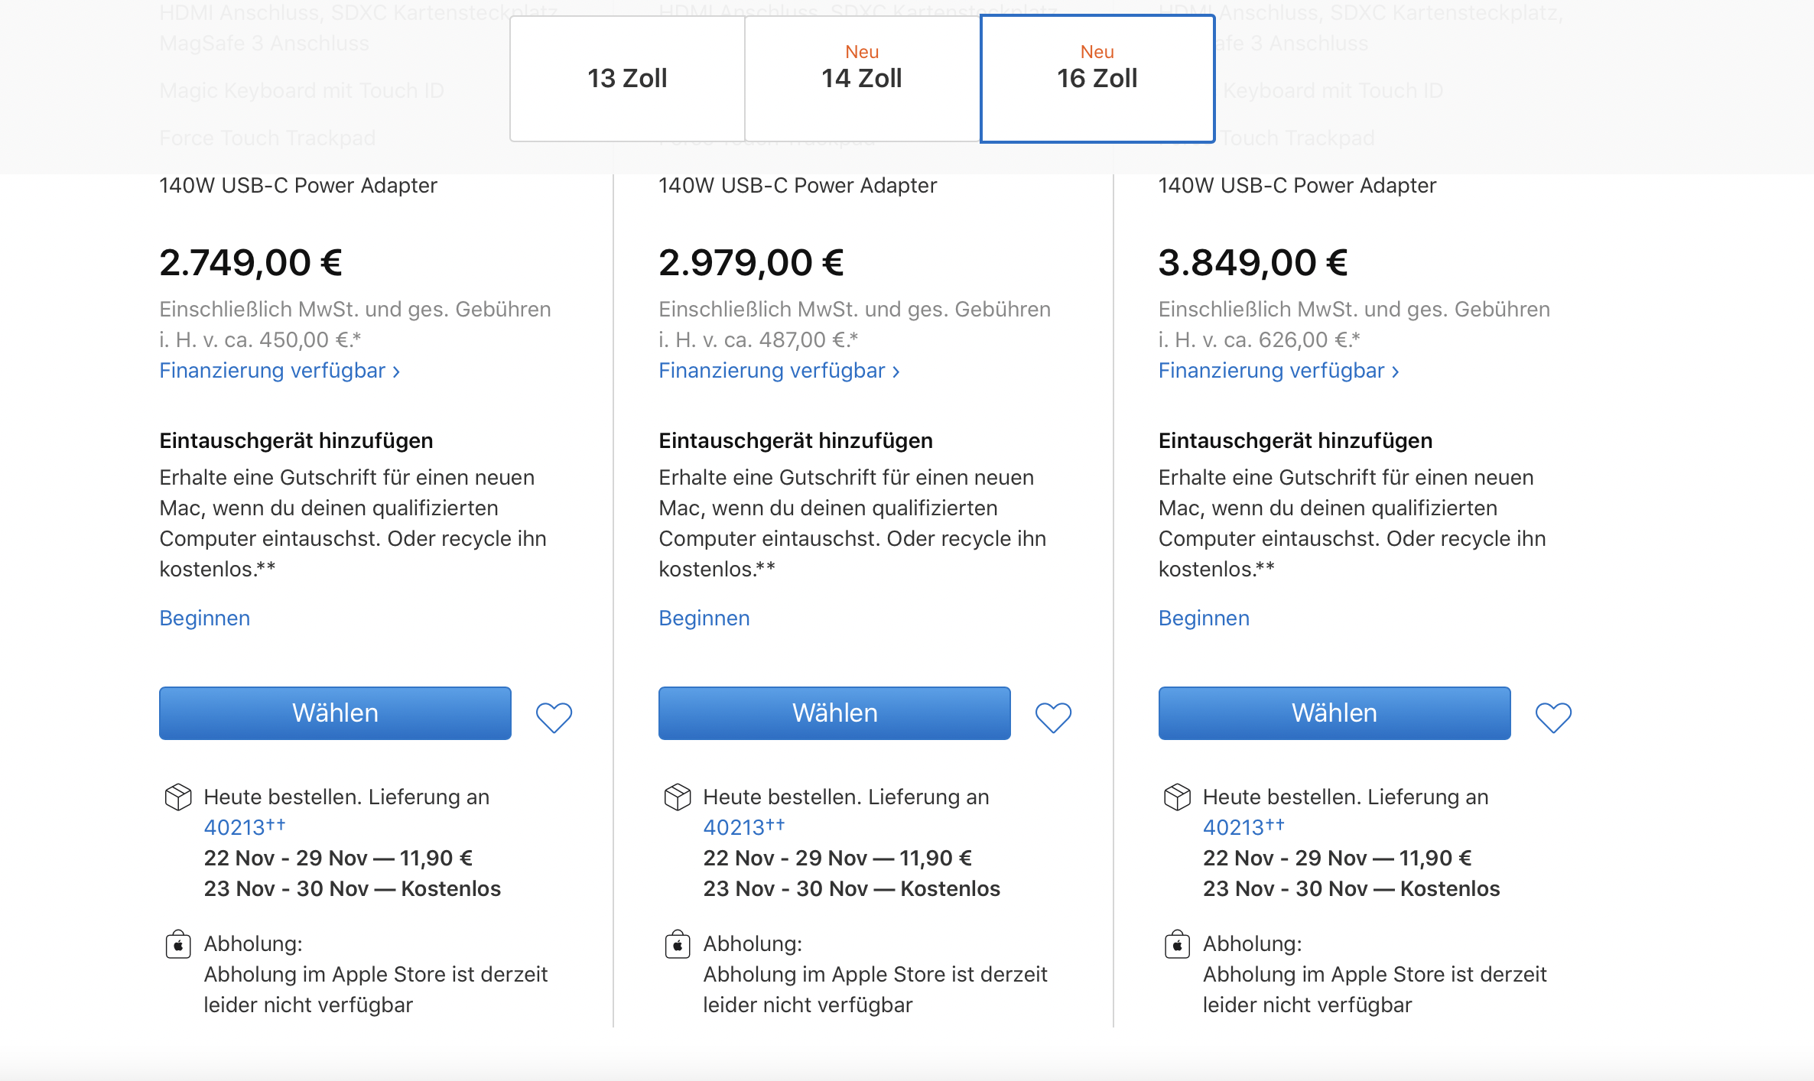Click the Apple Store bag icon in the 3.849,00 € column
The width and height of the screenshot is (1814, 1081).
click(1177, 944)
